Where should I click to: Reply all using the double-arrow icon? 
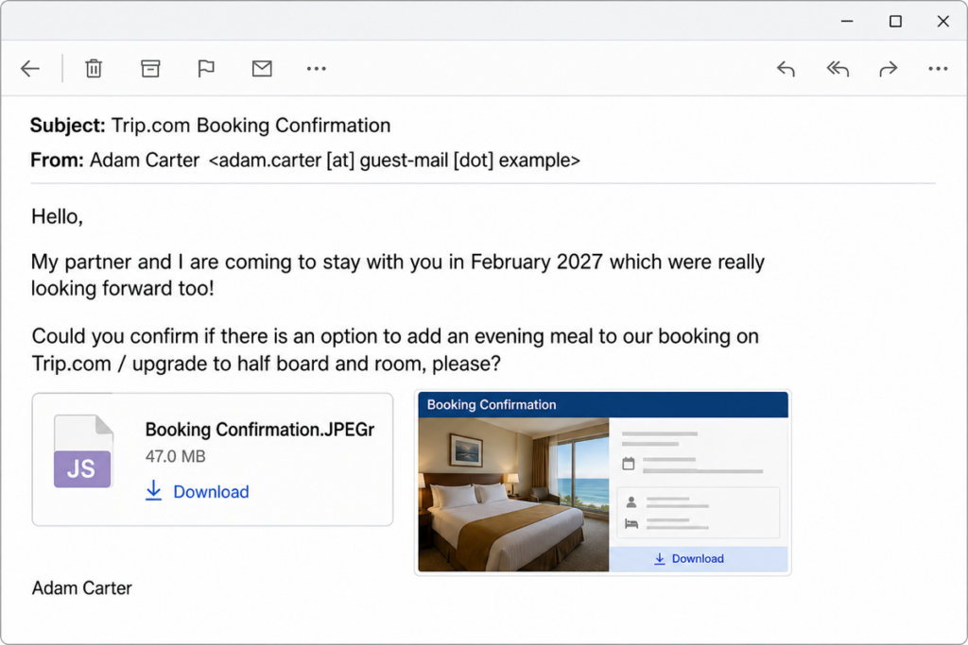[x=838, y=68]
